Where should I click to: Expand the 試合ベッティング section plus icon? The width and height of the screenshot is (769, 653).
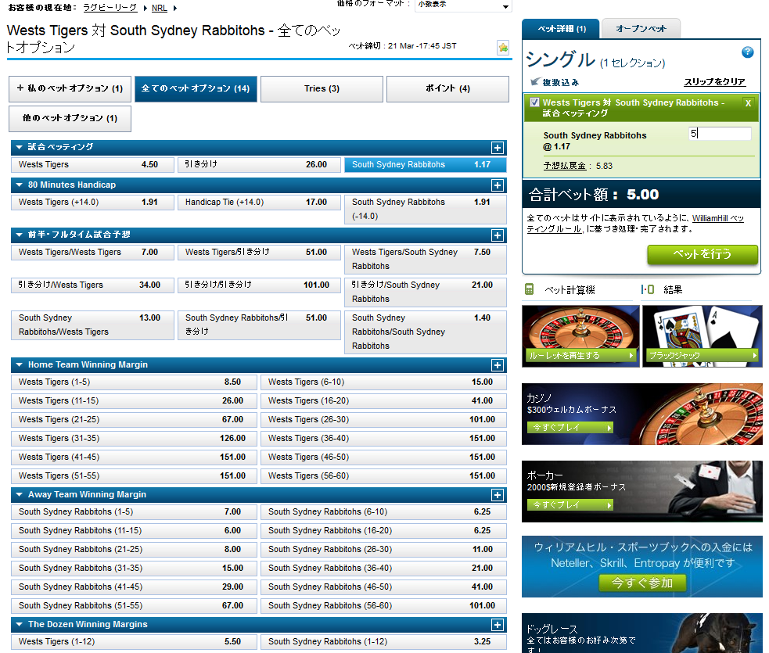point(497,148)
